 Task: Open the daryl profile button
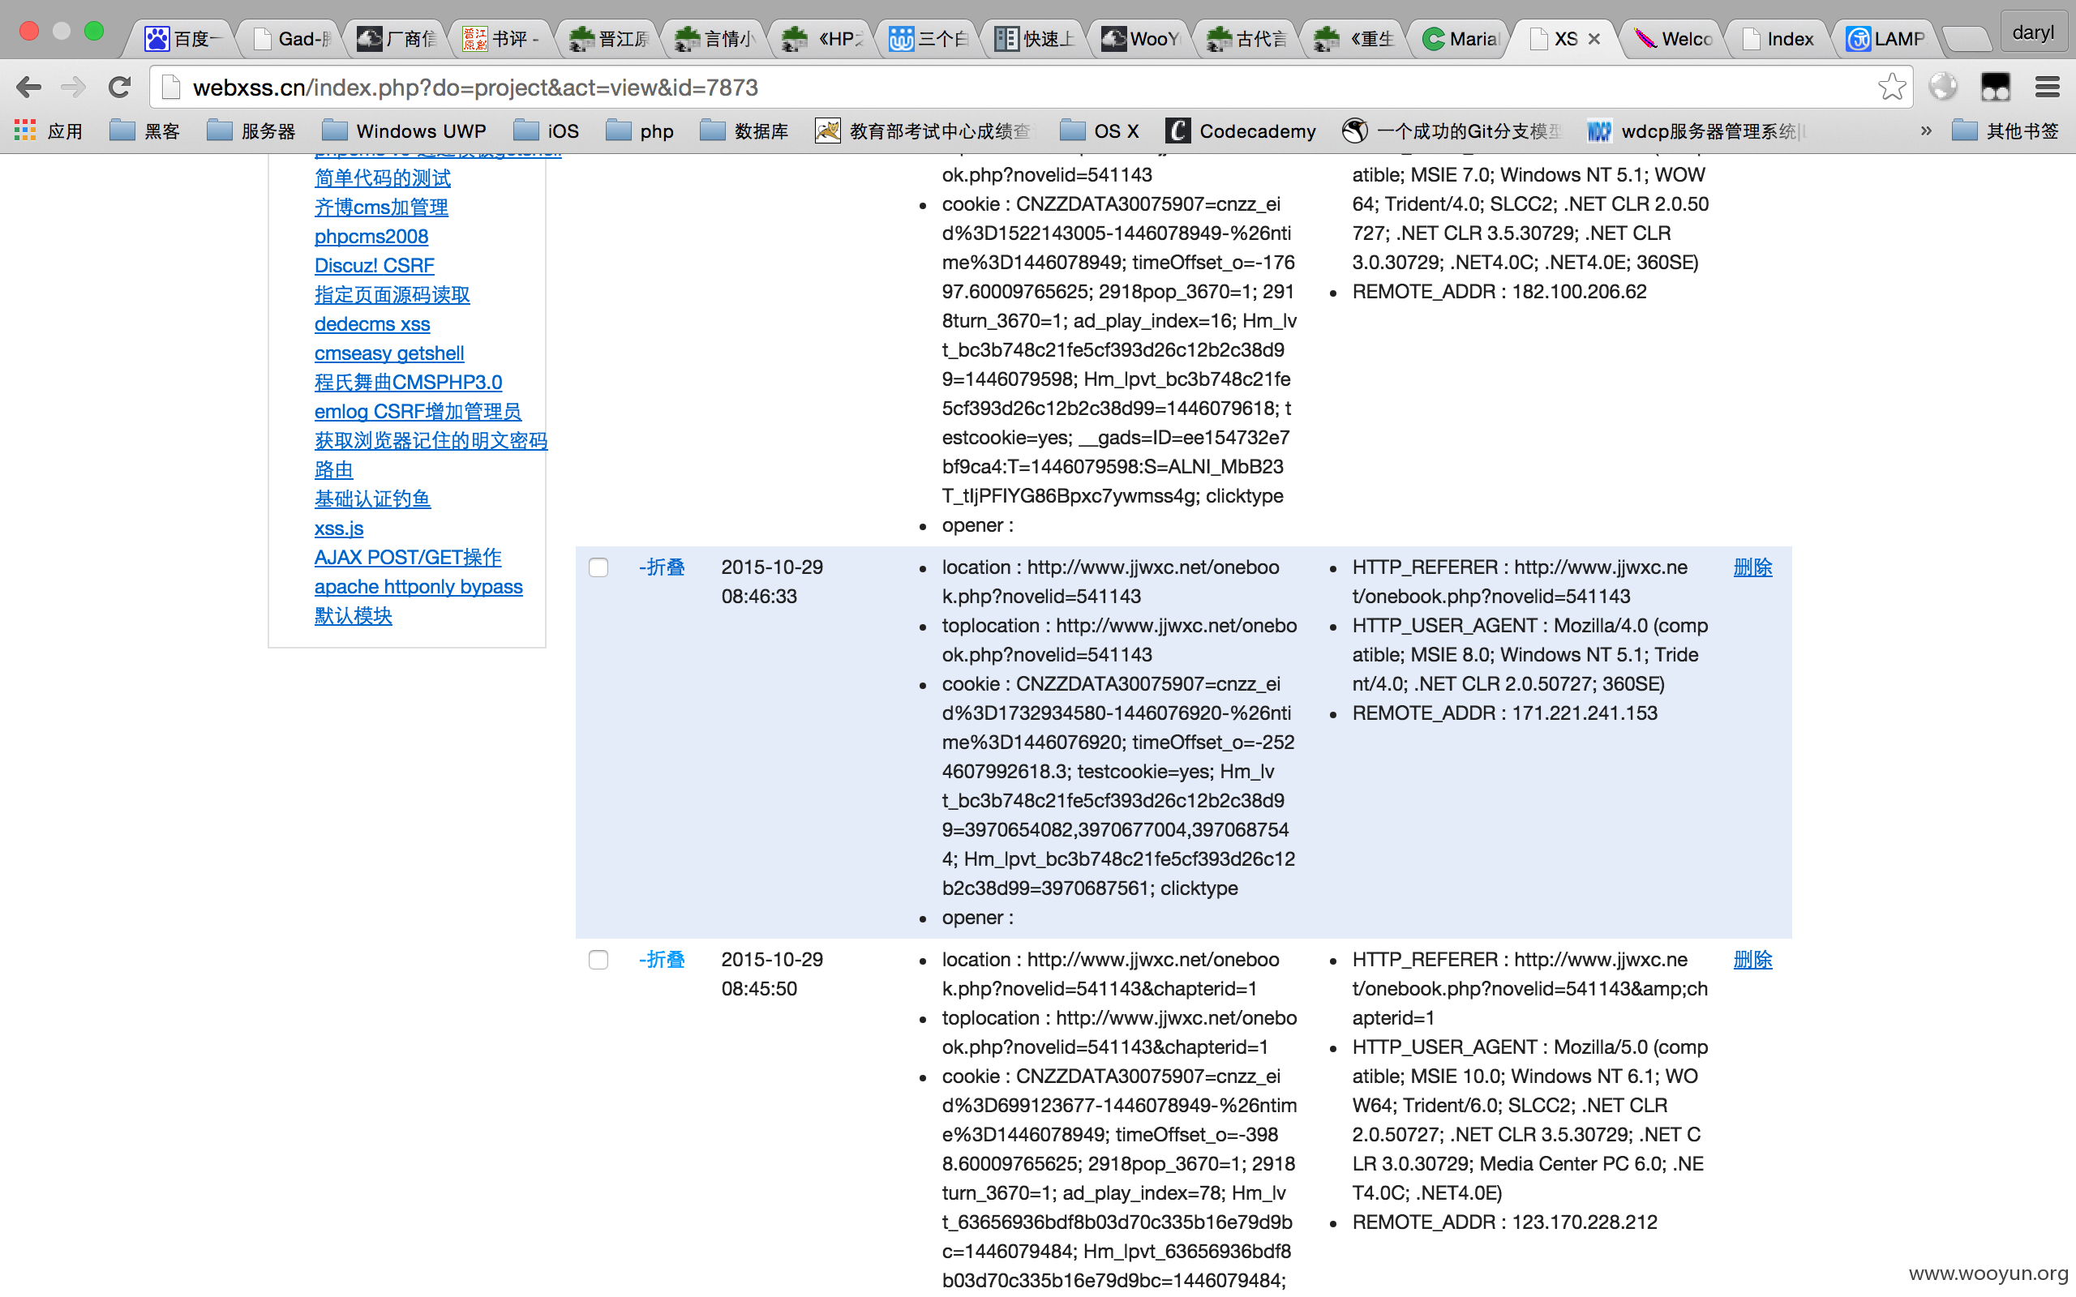pyautogui.click(x=2032, y=32)
